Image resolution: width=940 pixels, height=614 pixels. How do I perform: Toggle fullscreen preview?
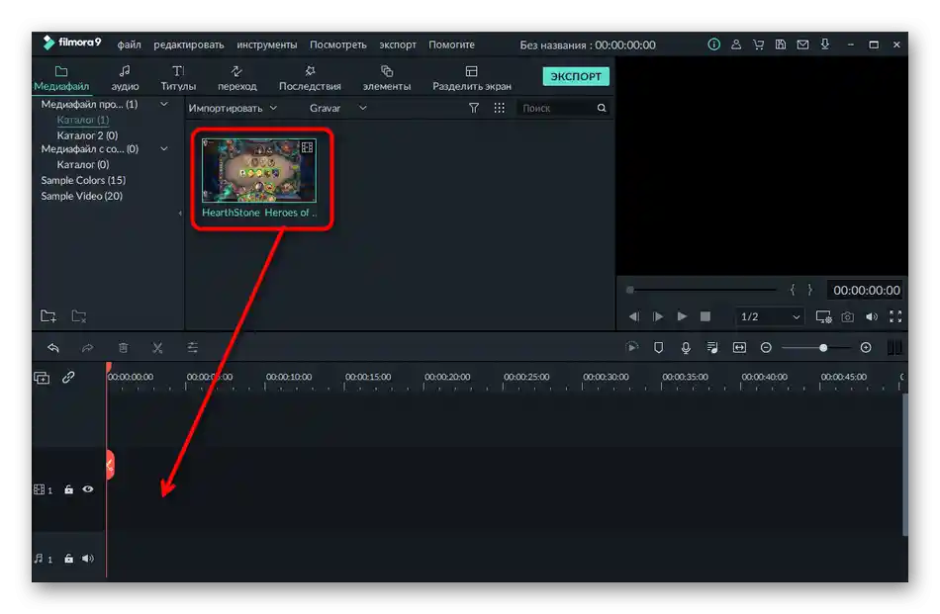(895, 316)
